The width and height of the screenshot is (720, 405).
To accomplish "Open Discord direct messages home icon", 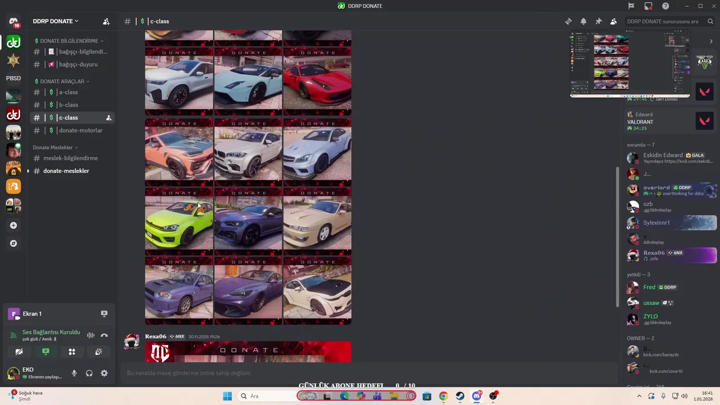I will coord(13,22).
